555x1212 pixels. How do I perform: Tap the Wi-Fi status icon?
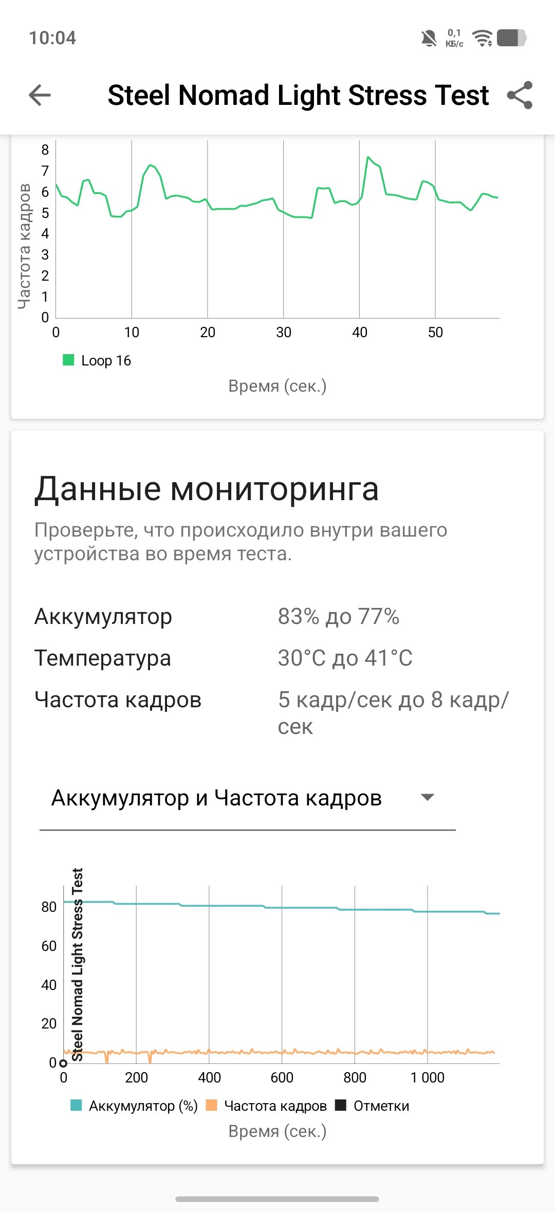tap(482, 38)
